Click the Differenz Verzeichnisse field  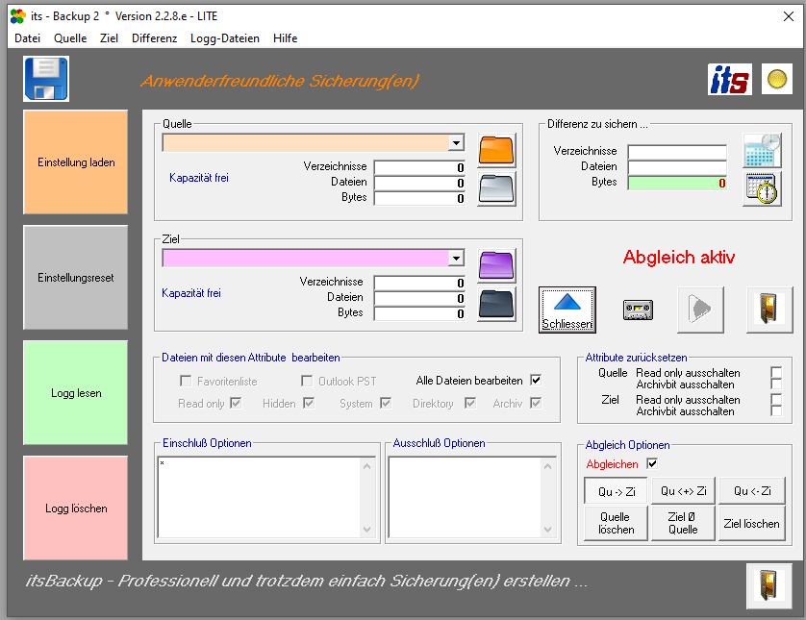[x=677, y=152]
